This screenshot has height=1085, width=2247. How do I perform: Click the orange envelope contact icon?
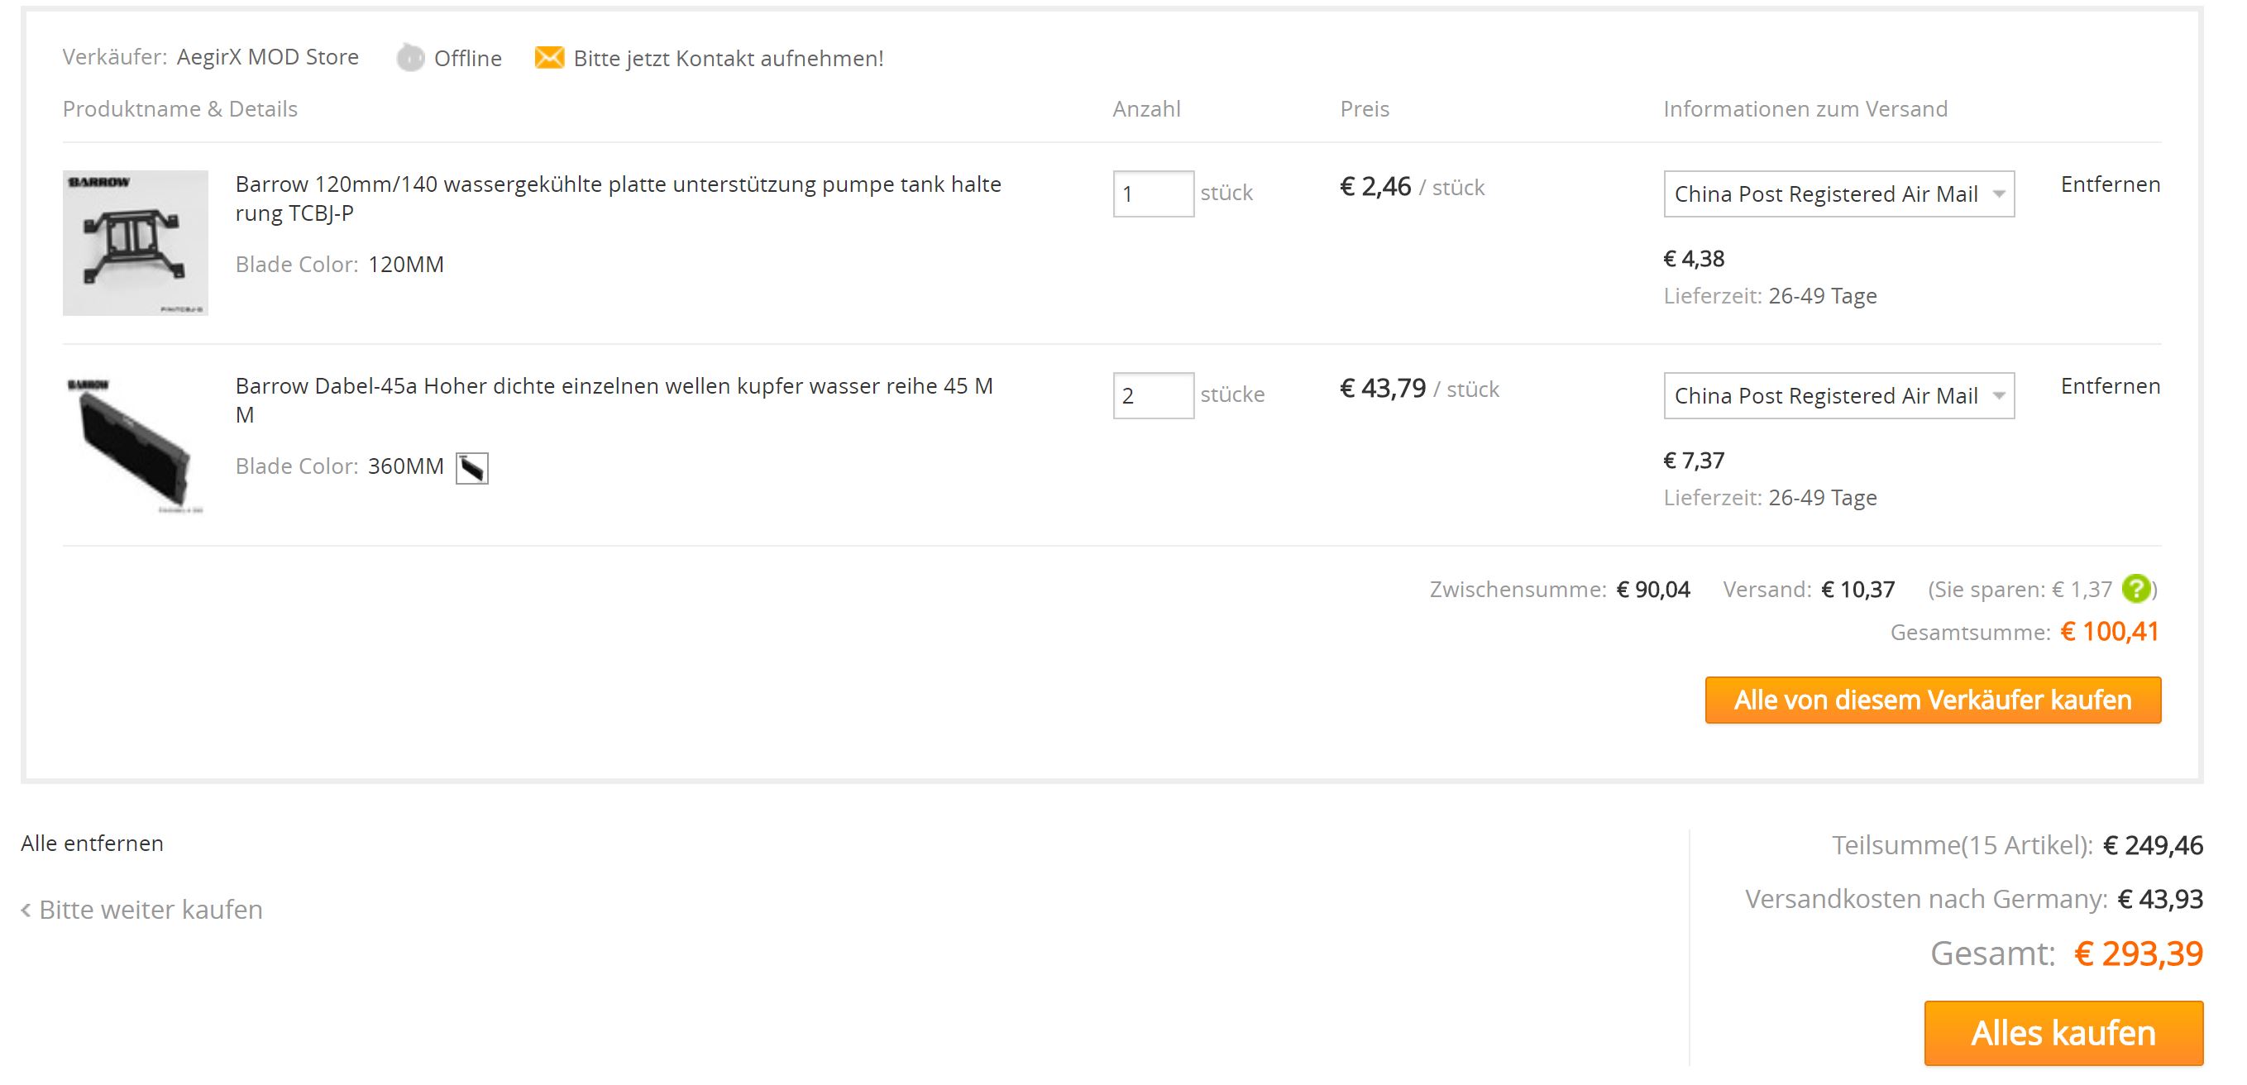[548, 58]
